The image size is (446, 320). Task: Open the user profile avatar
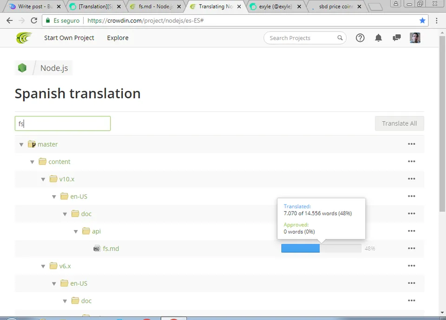coord(415,38)
